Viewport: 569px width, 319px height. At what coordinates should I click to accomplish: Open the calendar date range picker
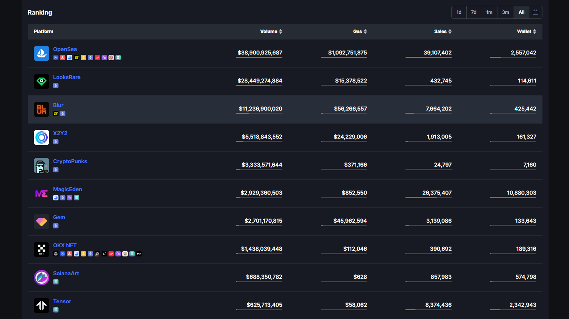click(536, 12)
